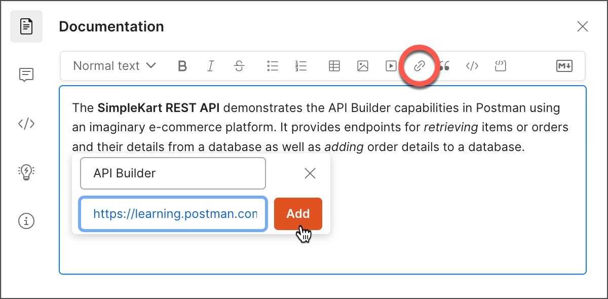
Task: Open the Documentation sidebar tab
Action: pos(26,26)
